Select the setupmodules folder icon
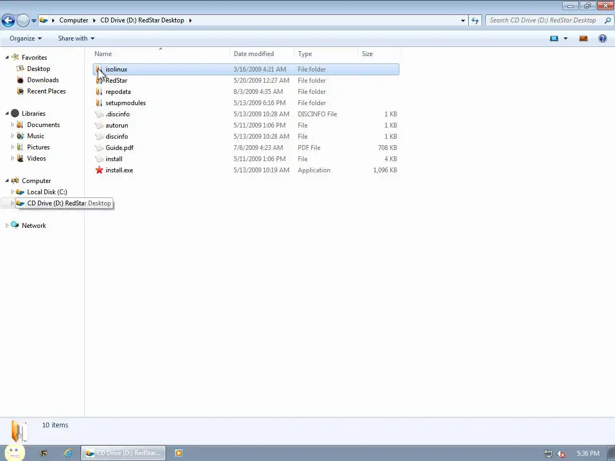 click(x=99, y=103)
